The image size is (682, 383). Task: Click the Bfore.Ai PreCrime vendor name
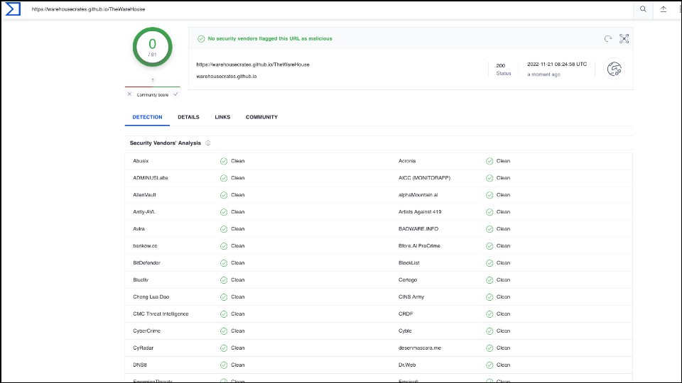pos(419,246)
